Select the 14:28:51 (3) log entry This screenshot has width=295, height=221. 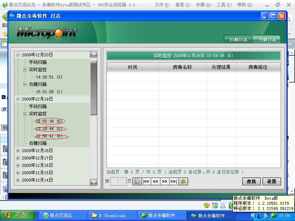click(x=49, y=77)
